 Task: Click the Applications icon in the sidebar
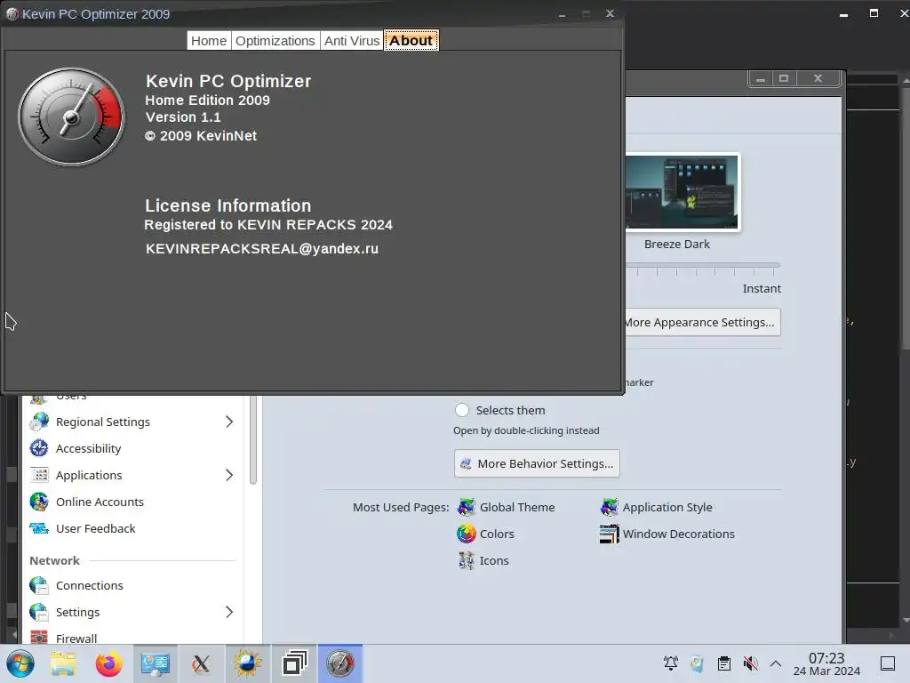pos(39,475)
